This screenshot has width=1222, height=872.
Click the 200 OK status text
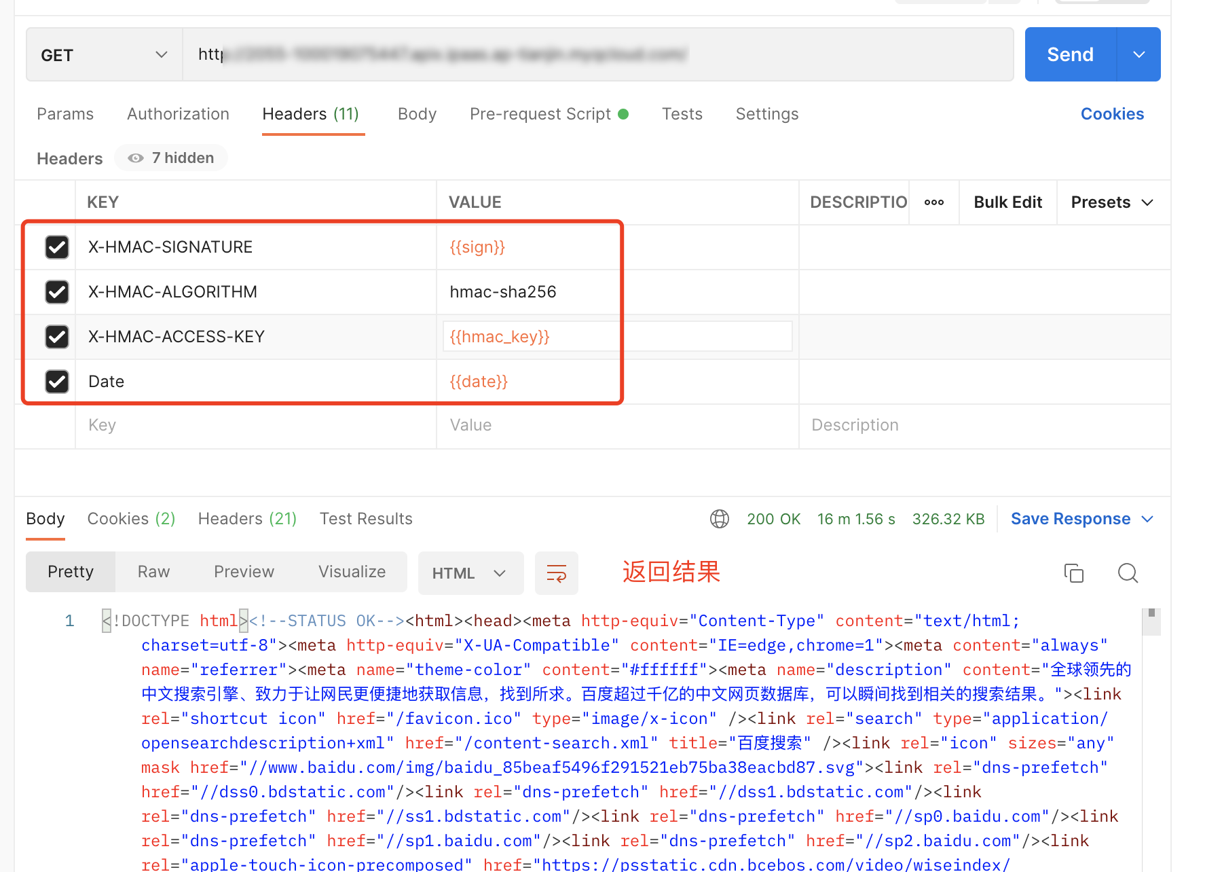pos(774,519)
